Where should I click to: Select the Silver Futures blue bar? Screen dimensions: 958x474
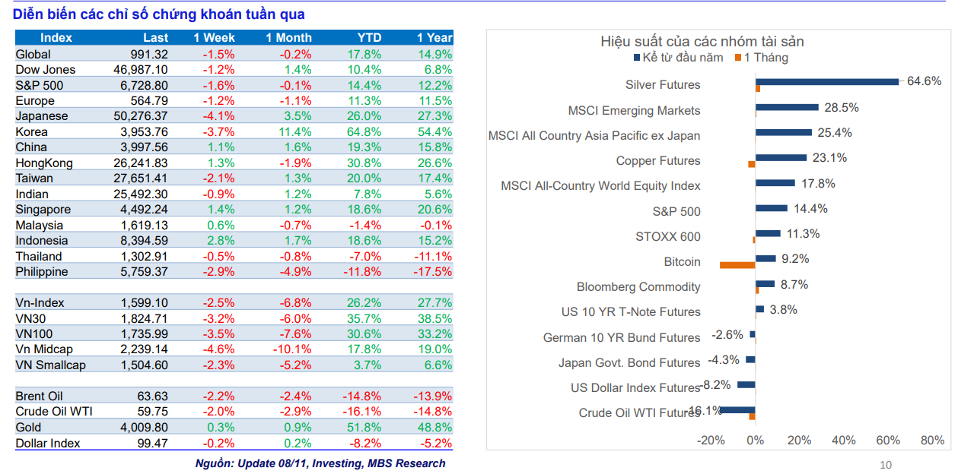point(826,81)
